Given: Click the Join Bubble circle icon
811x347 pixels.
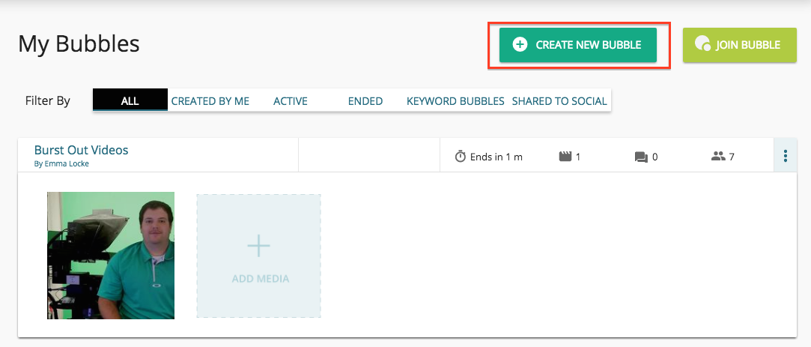Looking at the screenshot, I should coord(702,44).
